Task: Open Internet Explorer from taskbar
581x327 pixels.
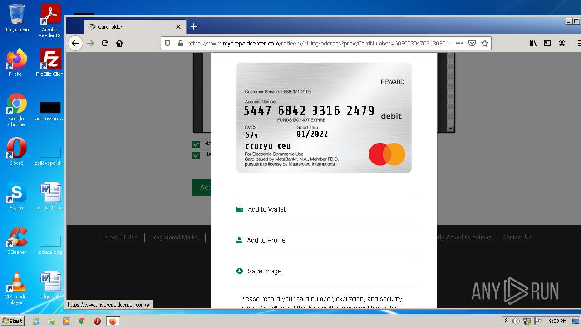Action: pos(36,321)
